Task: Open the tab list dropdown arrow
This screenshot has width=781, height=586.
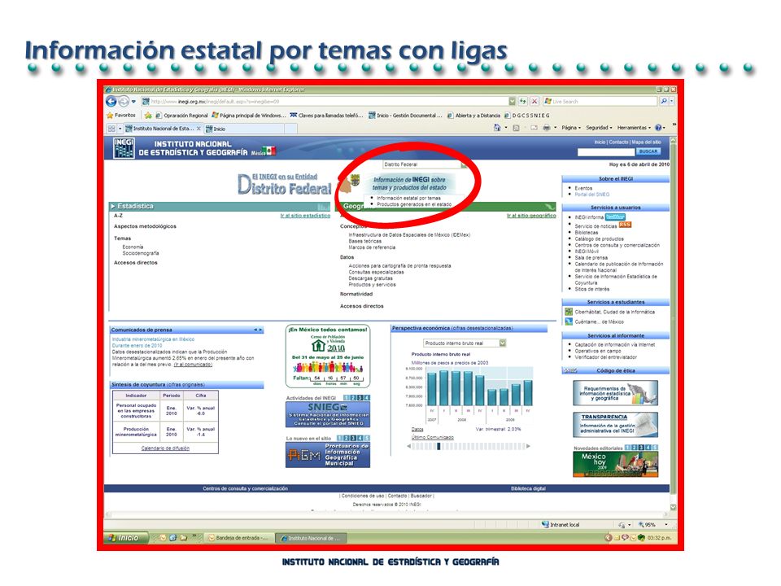Action: click(x=120, y=129)
